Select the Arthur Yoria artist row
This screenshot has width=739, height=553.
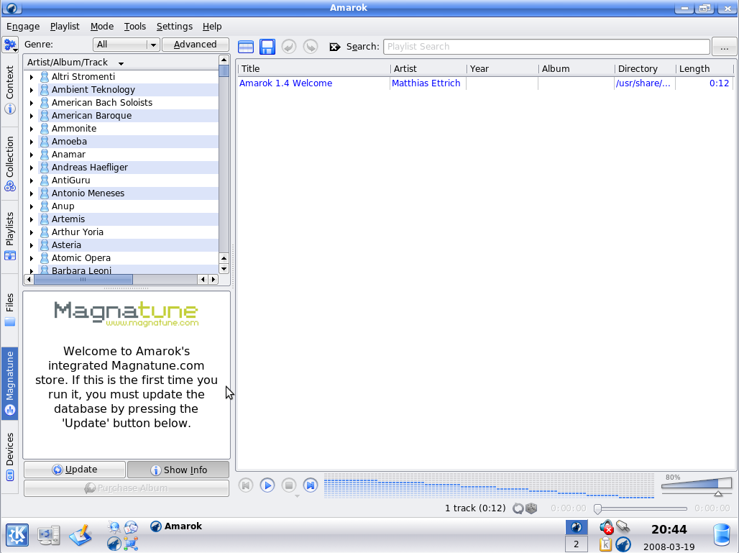(128, 232)
